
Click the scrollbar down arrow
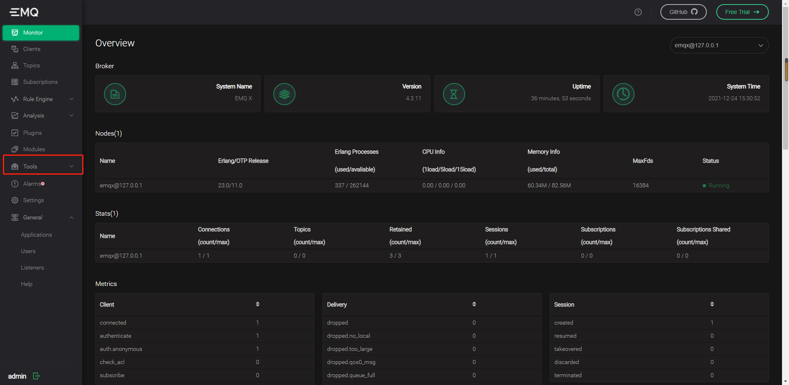[x=786, y=381]
